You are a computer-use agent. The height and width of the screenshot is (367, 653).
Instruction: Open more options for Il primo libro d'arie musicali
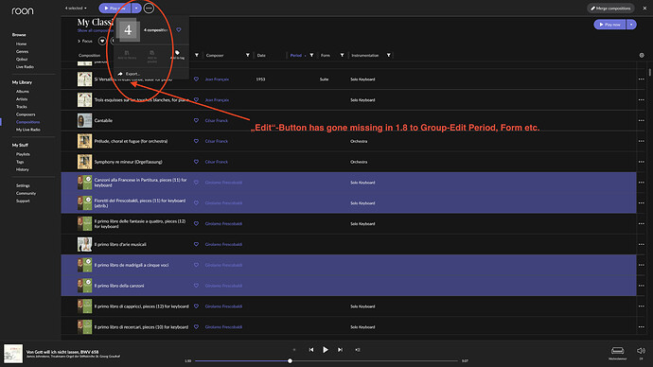(642, 244)
